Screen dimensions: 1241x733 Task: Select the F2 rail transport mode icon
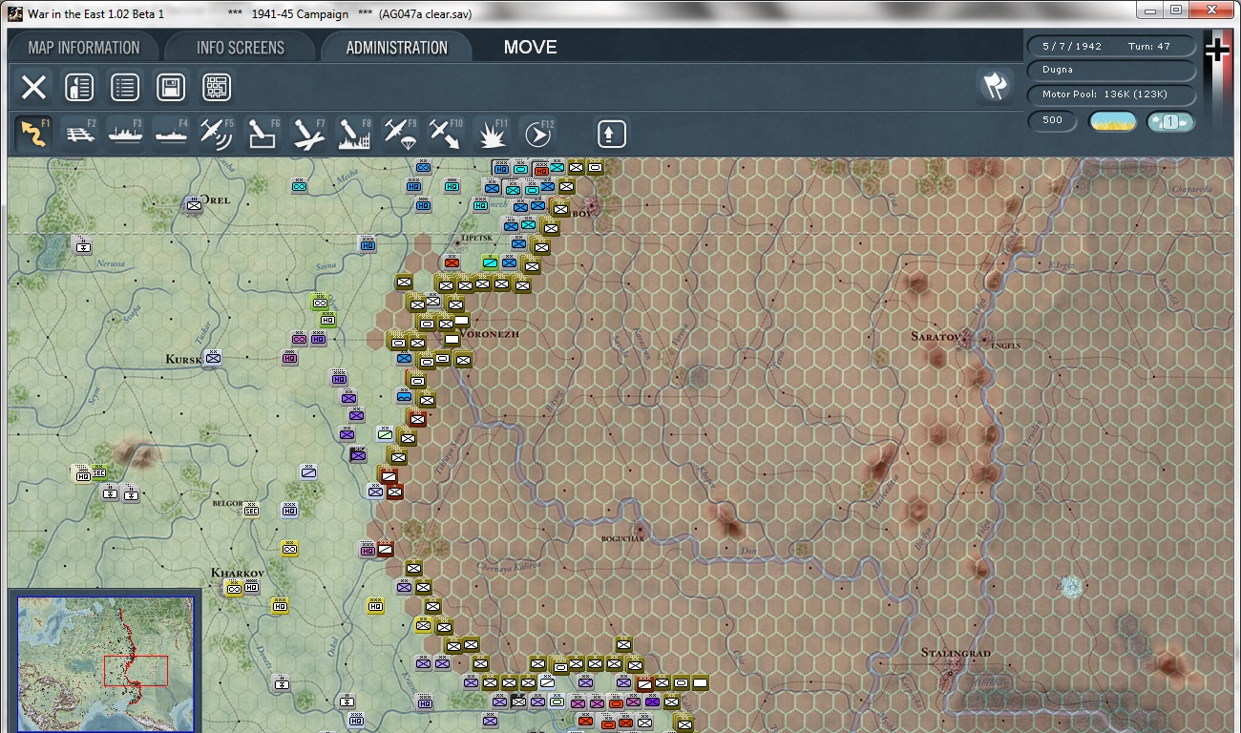click(80, 135)
